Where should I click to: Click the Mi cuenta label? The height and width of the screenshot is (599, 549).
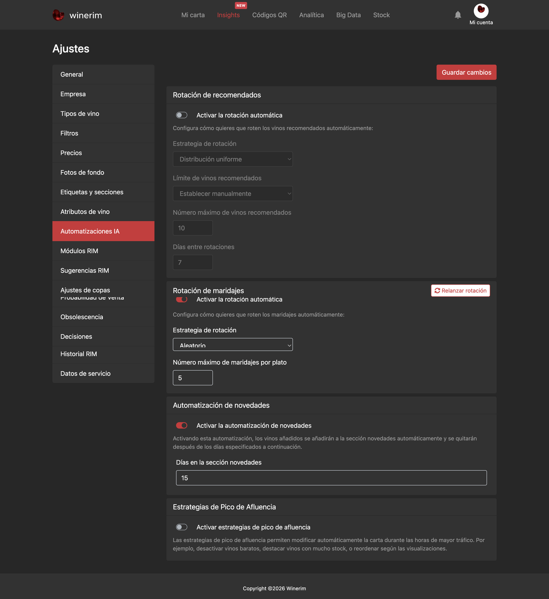[x=481, y=22]
